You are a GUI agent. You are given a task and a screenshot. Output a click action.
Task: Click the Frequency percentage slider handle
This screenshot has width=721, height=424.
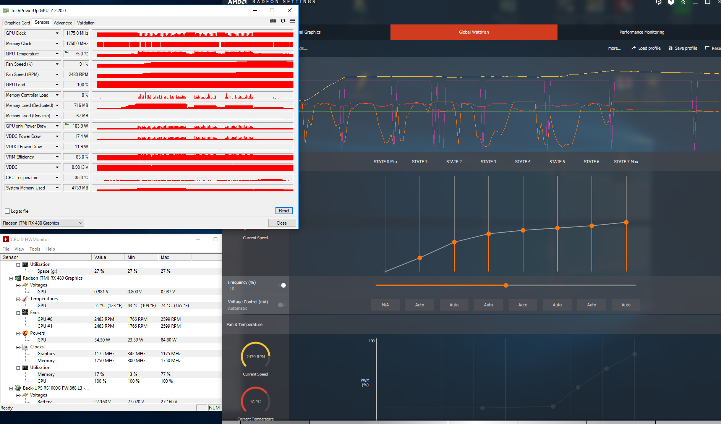click(x=506, y=285)
